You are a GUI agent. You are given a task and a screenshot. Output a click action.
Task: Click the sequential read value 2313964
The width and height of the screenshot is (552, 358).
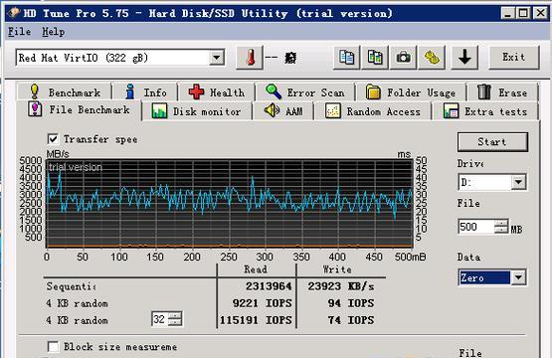pos(269,286)
